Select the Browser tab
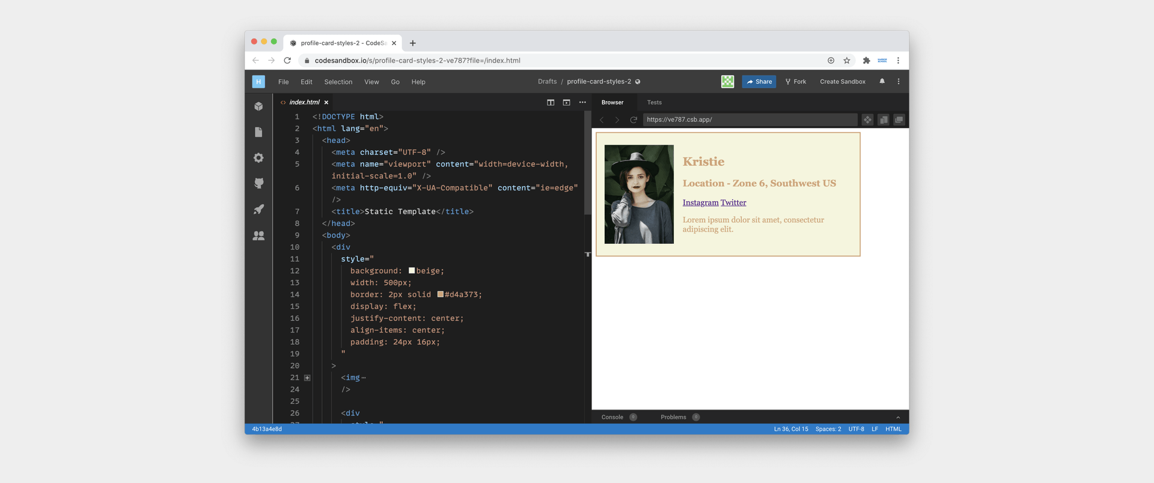1154x483 pixels. (x=612, y=102)
